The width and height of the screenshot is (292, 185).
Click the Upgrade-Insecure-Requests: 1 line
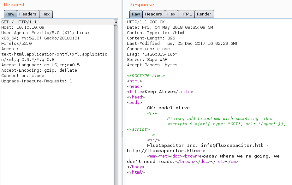(37, 81)
